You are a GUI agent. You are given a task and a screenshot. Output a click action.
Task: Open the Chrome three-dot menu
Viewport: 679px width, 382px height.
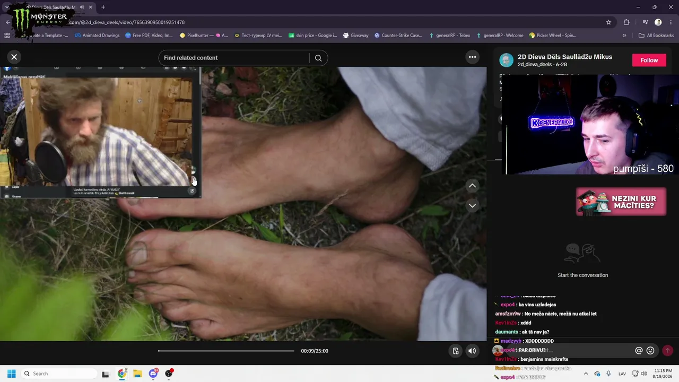671,22
